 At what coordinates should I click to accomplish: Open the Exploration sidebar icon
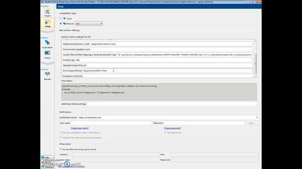point(47,44)
